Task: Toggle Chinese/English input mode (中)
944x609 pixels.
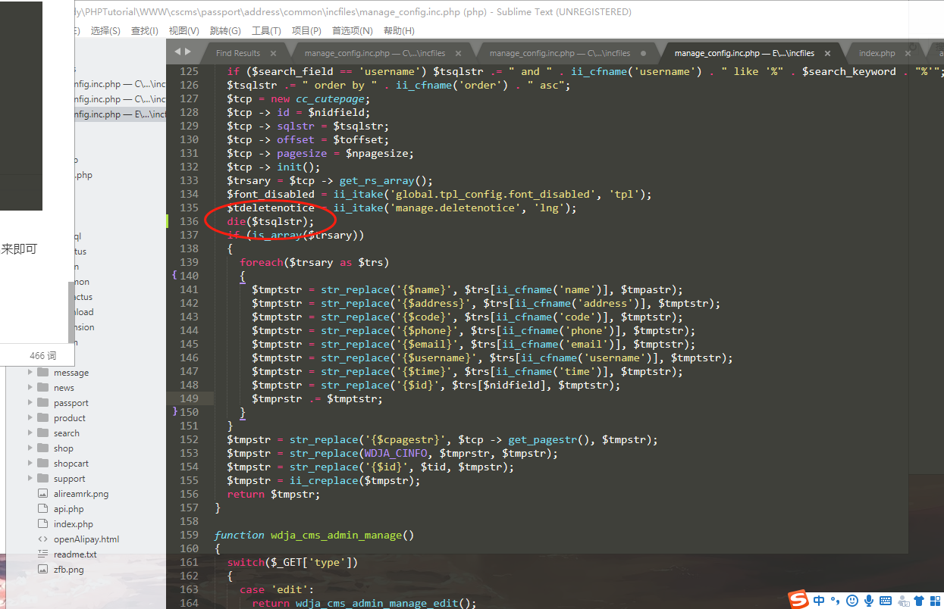Action: click(820, 601)
